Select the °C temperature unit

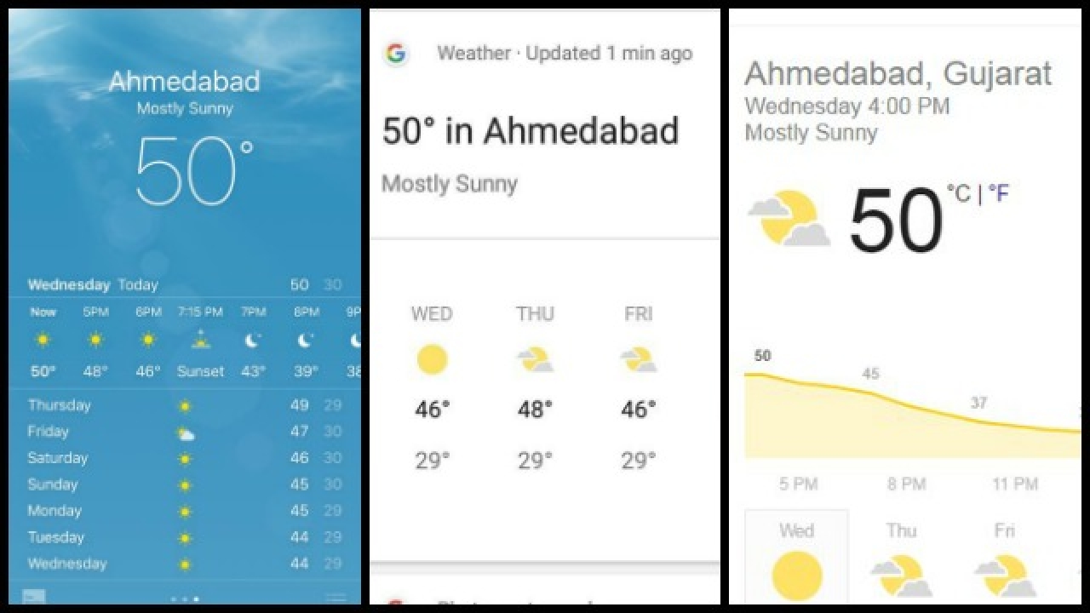tap(959, 194)
